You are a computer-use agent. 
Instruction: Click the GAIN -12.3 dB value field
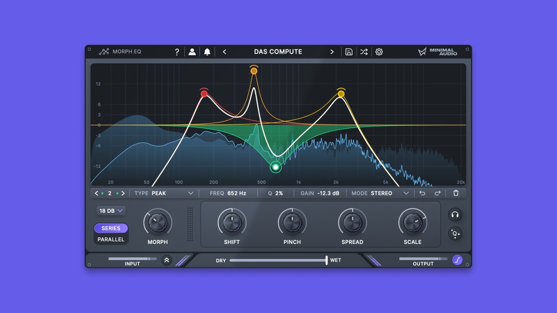[x=320, y=193]
